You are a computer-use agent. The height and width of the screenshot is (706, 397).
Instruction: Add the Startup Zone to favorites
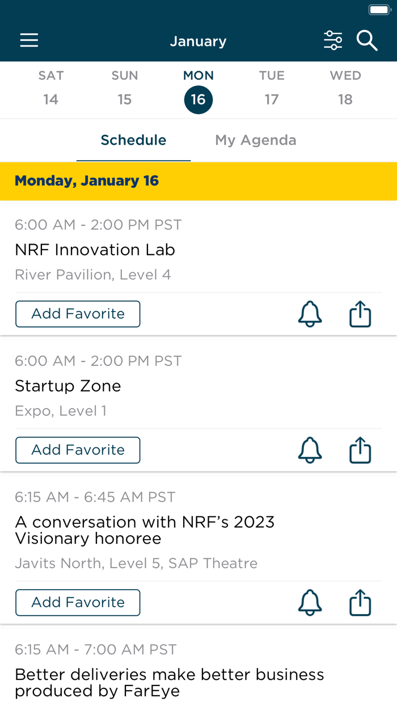click(78, 450)
